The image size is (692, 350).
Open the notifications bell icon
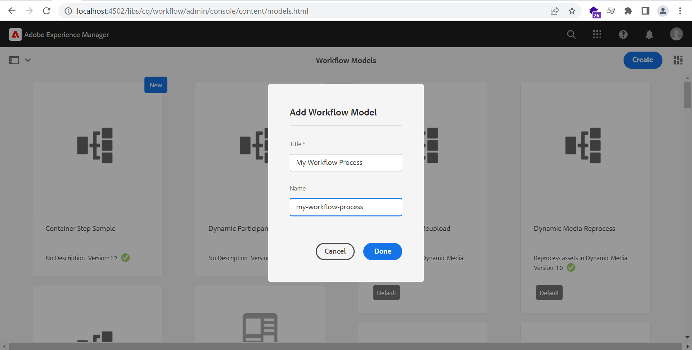click(x=649, y=34)
